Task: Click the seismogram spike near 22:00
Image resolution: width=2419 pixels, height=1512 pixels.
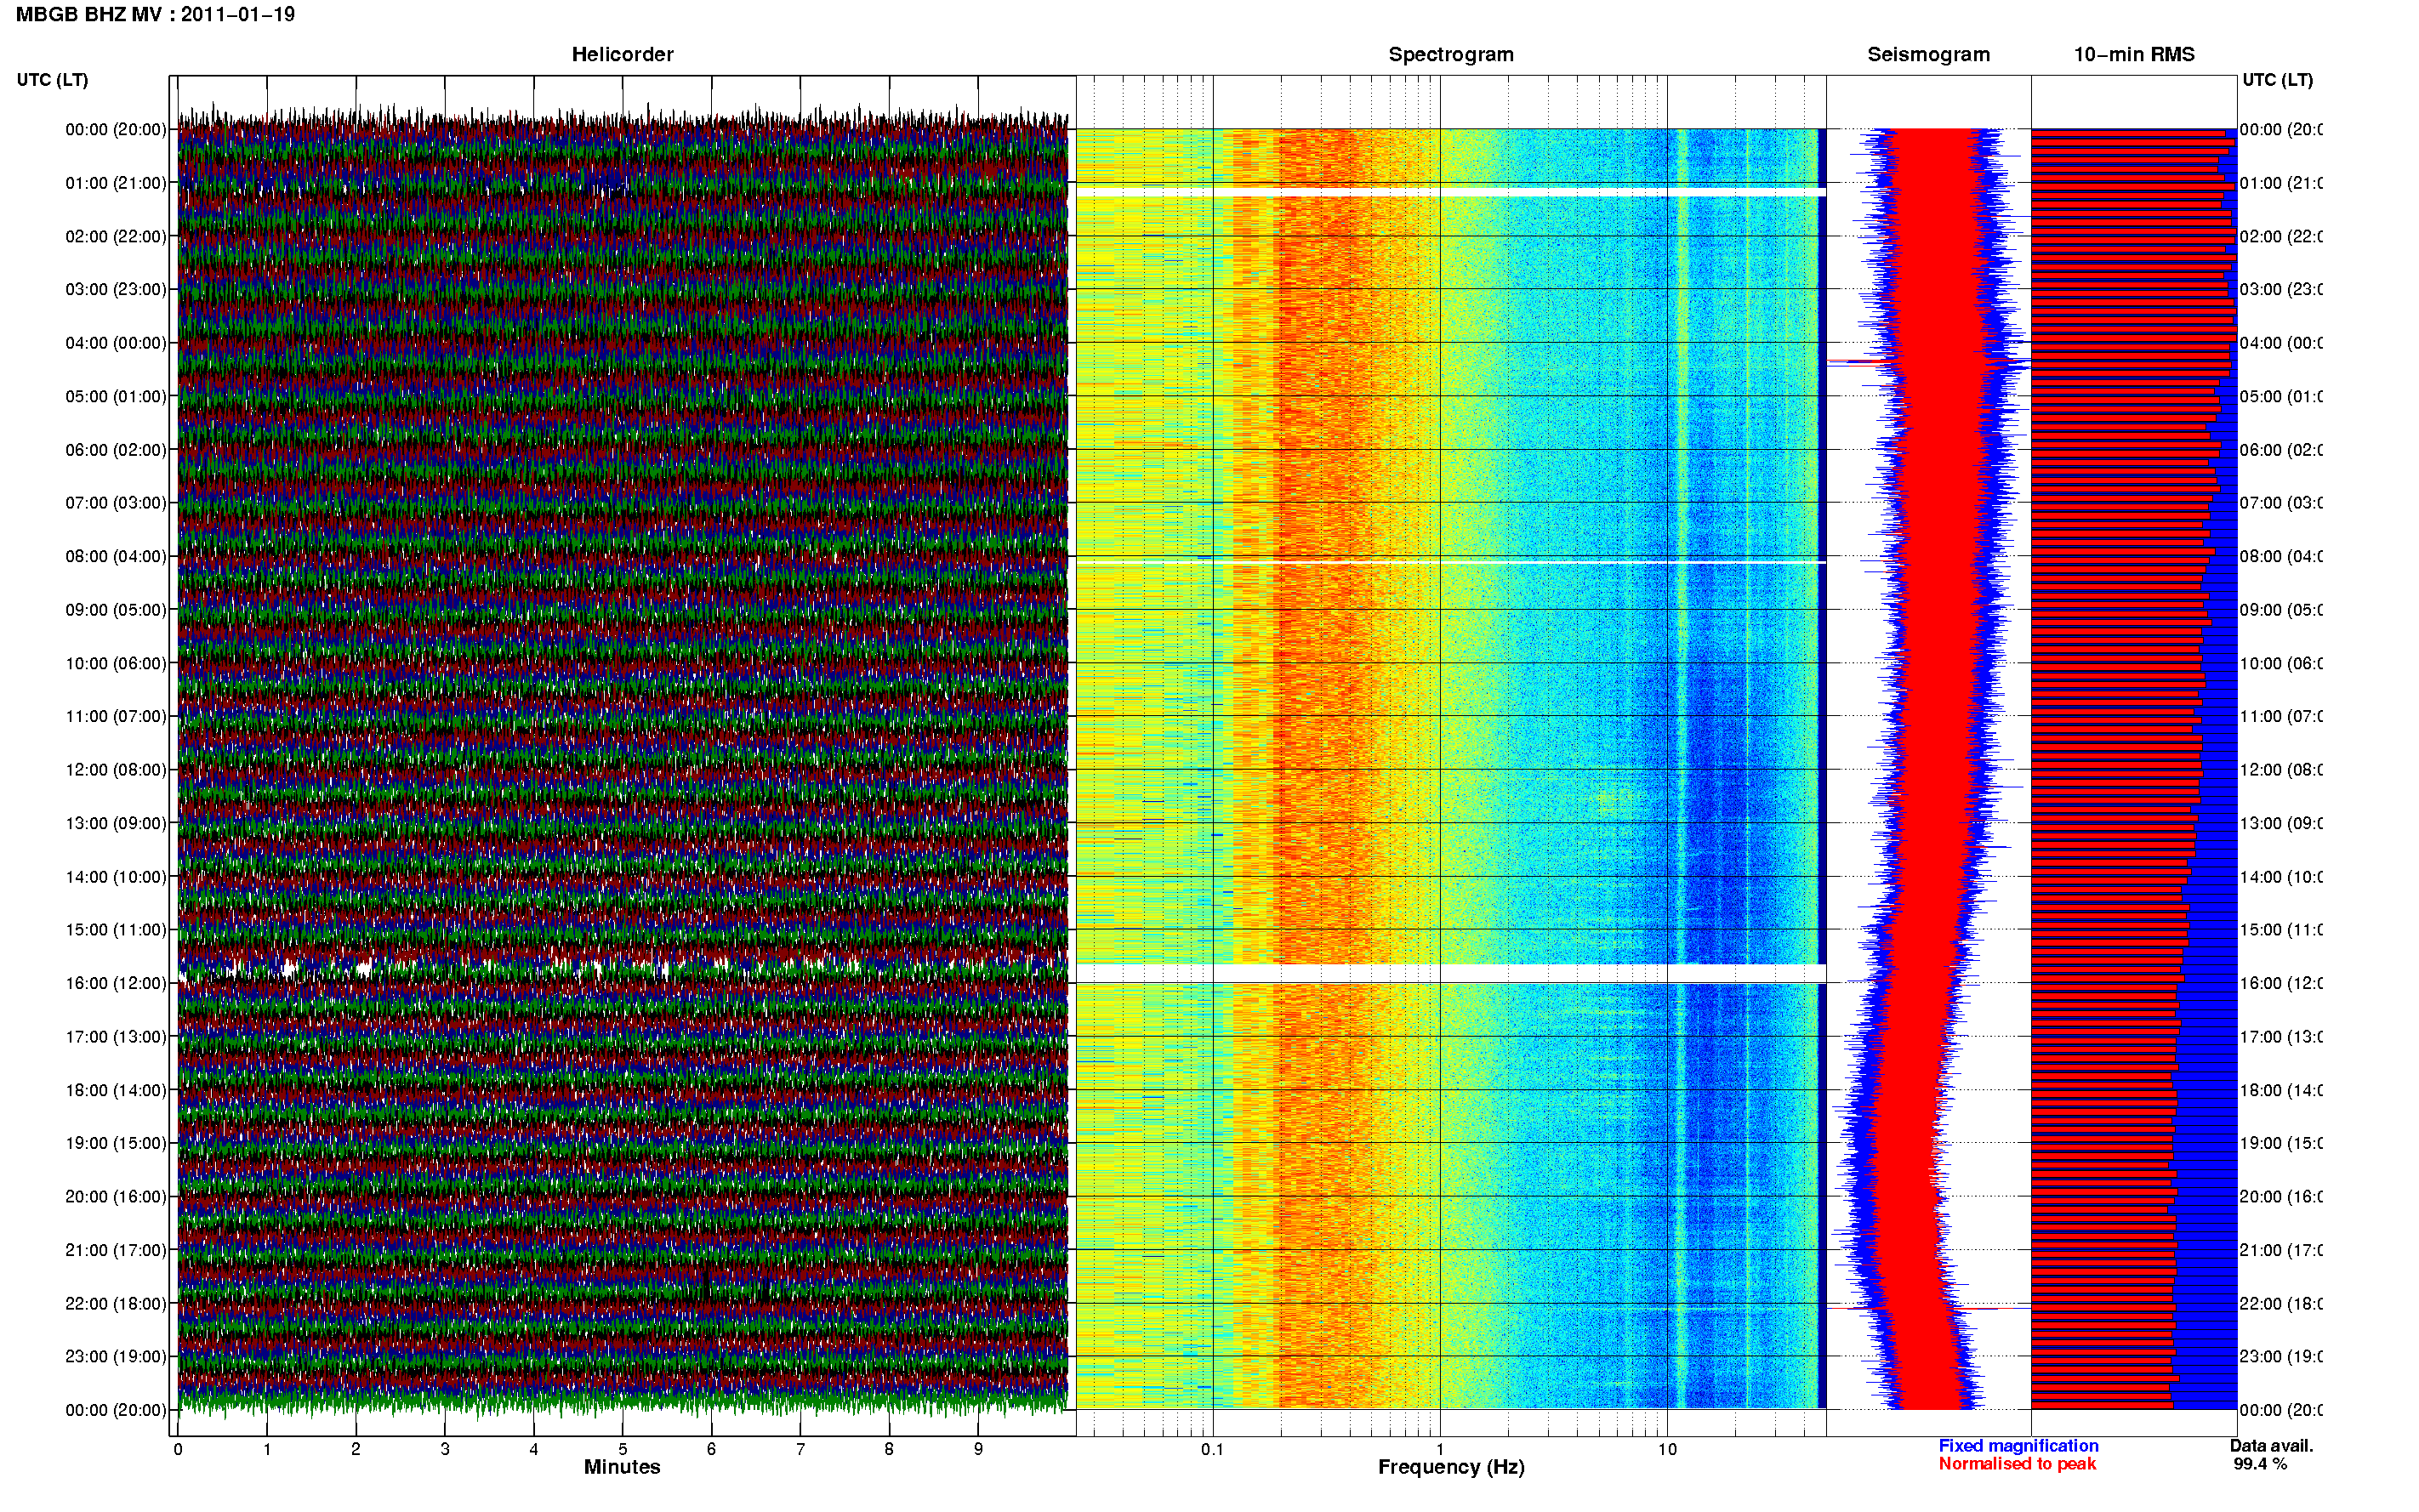Action: coord(1928,1308)
